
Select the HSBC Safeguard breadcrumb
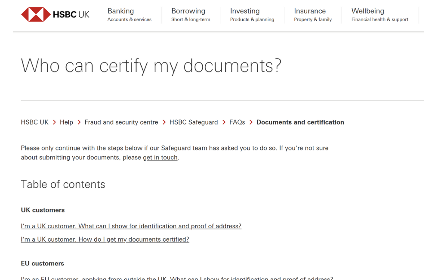pyautogui.click(x=194, y=122)
